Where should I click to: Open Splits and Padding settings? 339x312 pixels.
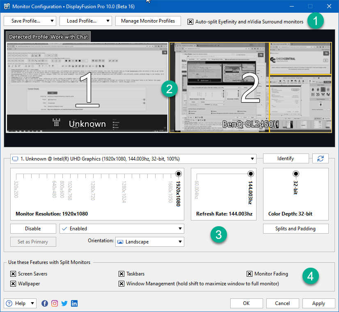(x=295, y=229)
